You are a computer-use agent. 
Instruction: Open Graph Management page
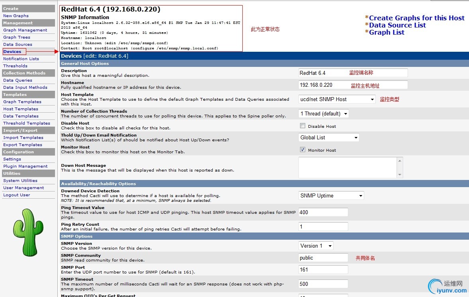click(x=25, y=30)
